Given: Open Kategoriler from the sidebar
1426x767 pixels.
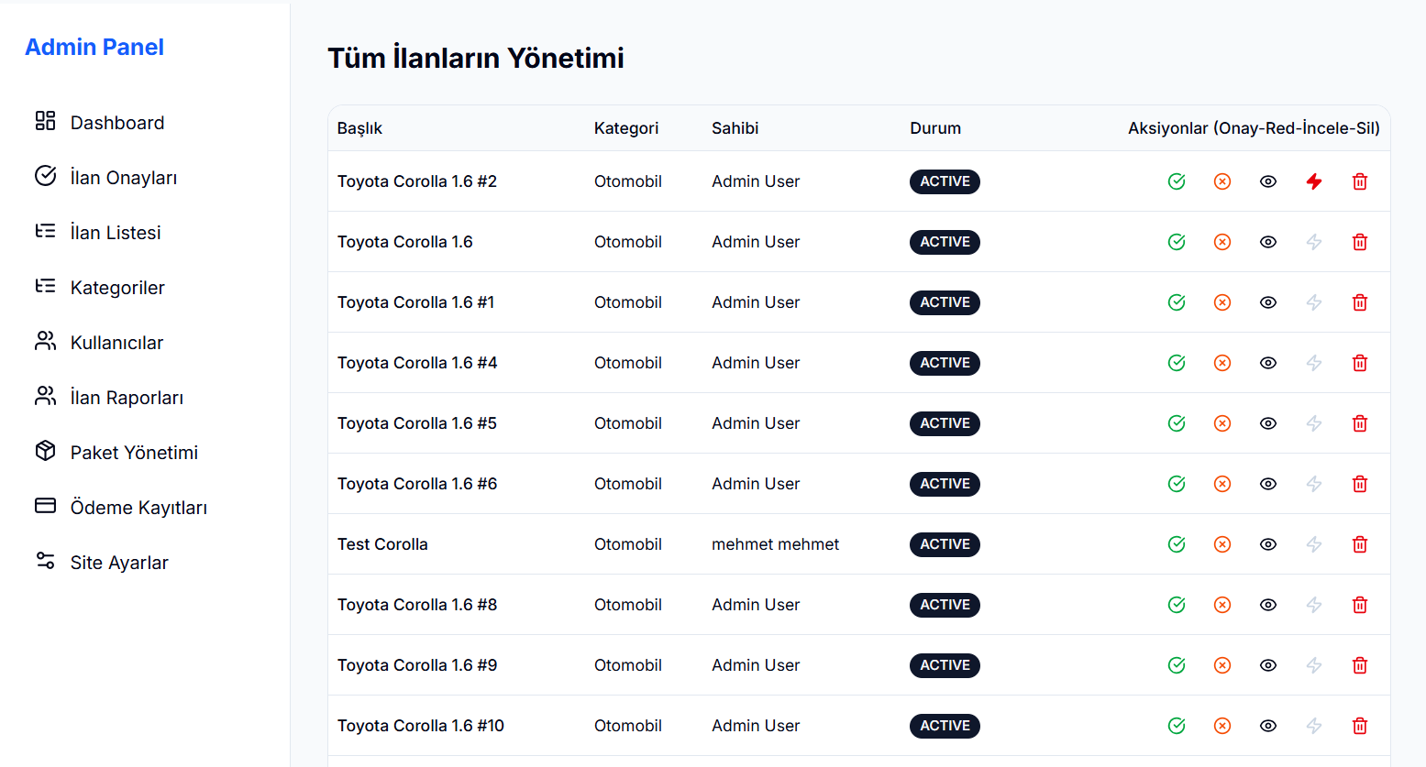Looking at the screenshot, I should pyautogui.click(x=116, y=288).
